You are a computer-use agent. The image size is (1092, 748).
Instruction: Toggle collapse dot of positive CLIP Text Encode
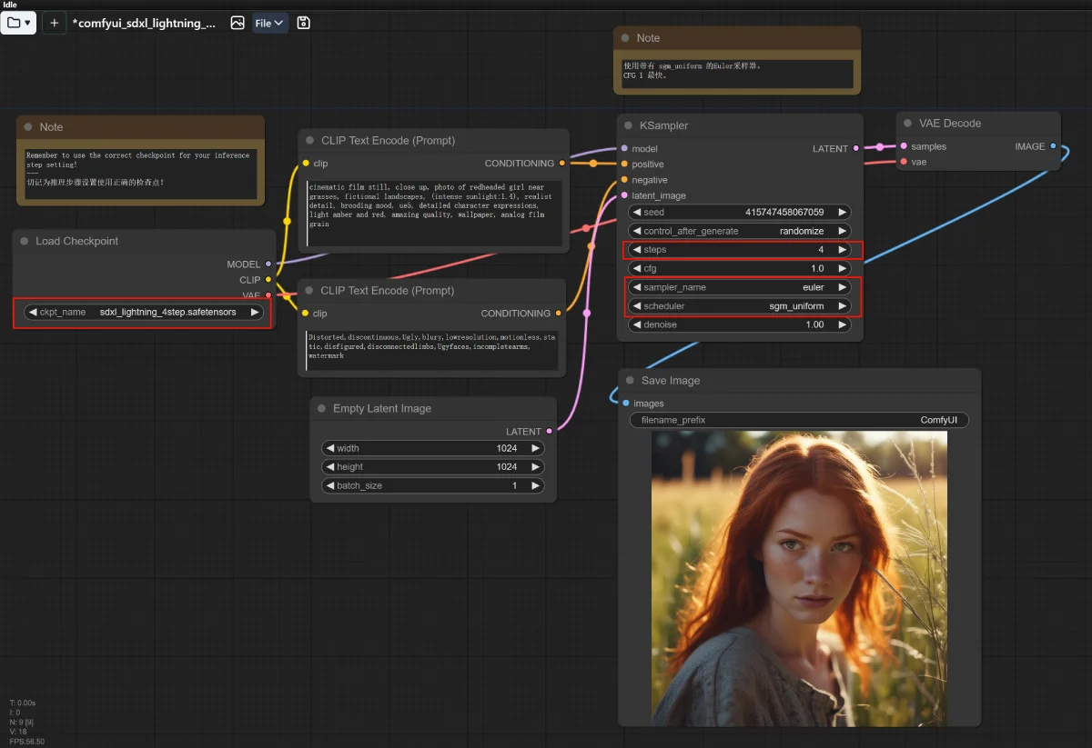point(308,141)
